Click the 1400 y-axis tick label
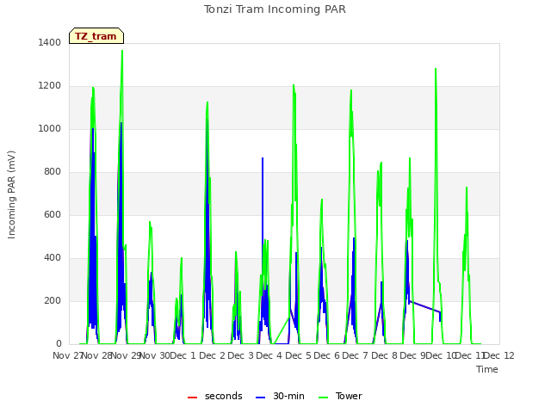 click(x=50, y=42)
